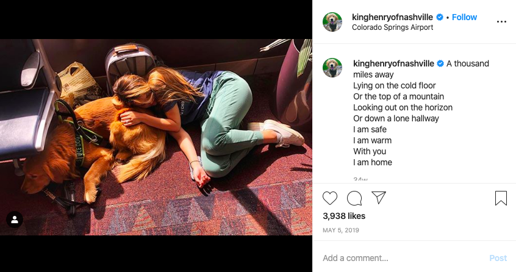Open the three-dot more options menu

pyautogui.click(x=501, y=22)
